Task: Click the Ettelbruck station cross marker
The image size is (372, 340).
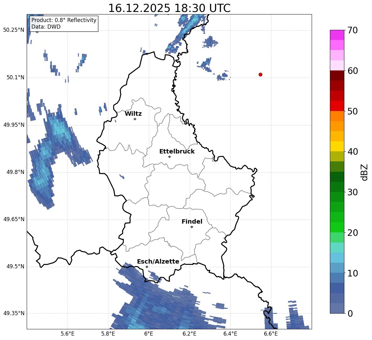Action: (169, 157)
